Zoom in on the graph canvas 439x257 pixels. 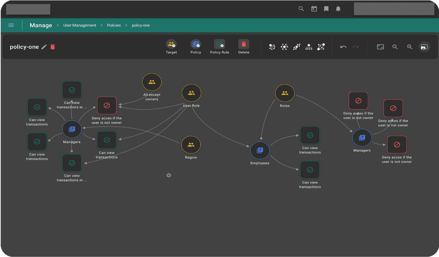[410, 47]
